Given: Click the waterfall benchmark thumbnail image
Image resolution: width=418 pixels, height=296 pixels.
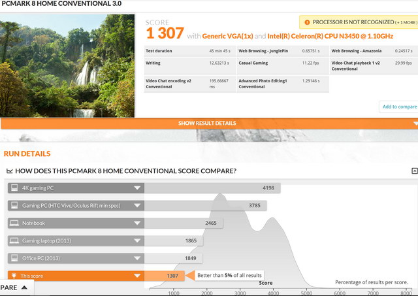Looking at the screenshot, I should [67, 65].
